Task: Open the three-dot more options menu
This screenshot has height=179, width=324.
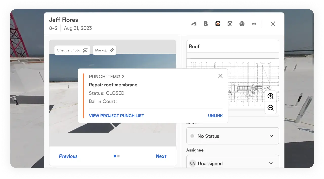Action: coord(254,24)
